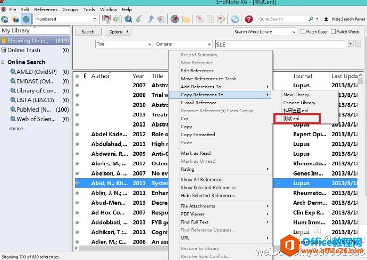Toggle read status dot for Abdel Kade row
This screenshot has width=367, height=260.
[x=77, y=134]
